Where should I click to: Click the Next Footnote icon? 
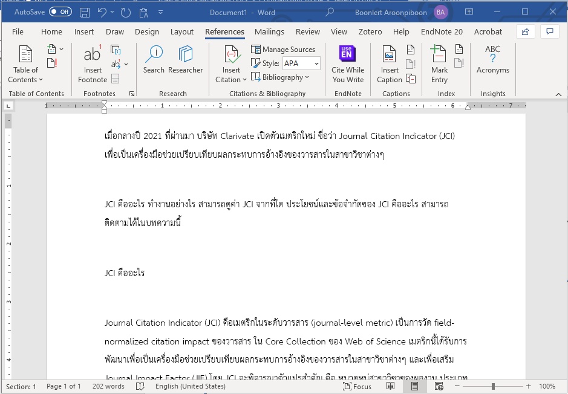pyautogui.click(x=116, y=64)
